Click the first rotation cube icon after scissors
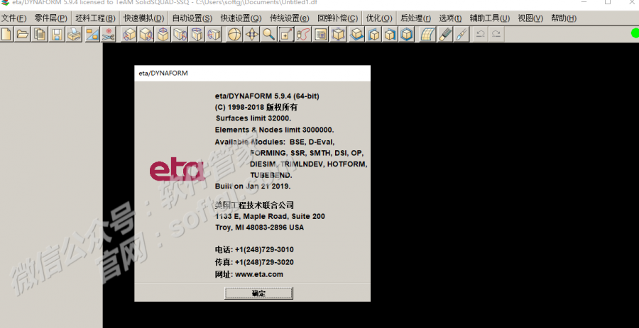The width and height of the screenshot is (639, 328). [x=129, y=35]
